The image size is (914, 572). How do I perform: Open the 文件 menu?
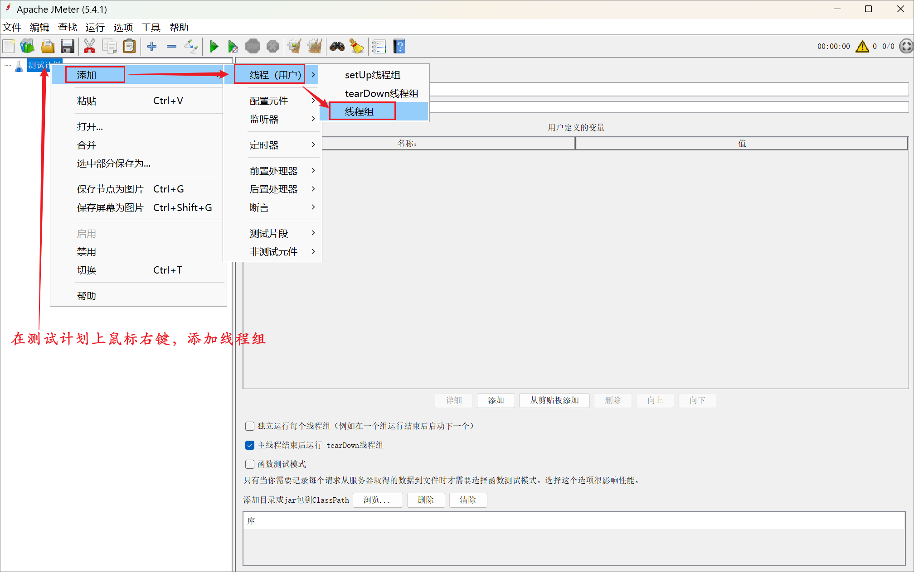12,27
